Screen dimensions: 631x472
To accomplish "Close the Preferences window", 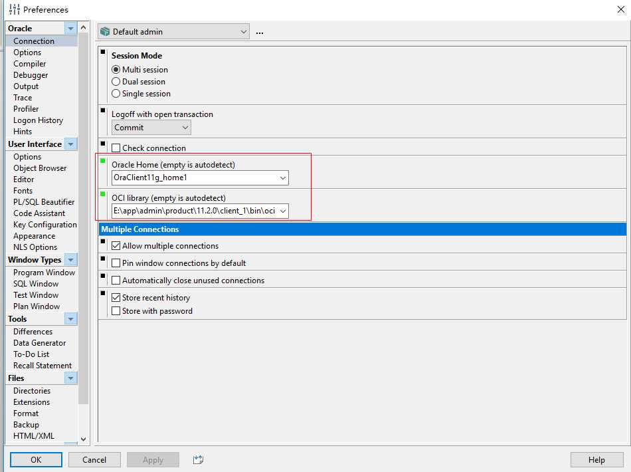I will click(621, 9).
